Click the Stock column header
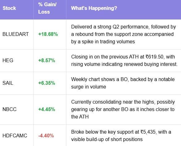181x146 pixels. tap(9, 8)
